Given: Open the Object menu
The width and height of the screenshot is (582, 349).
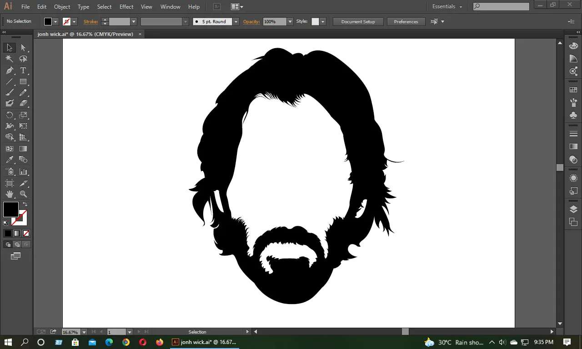Looking at the screenshot, I should tap(62, 6).
